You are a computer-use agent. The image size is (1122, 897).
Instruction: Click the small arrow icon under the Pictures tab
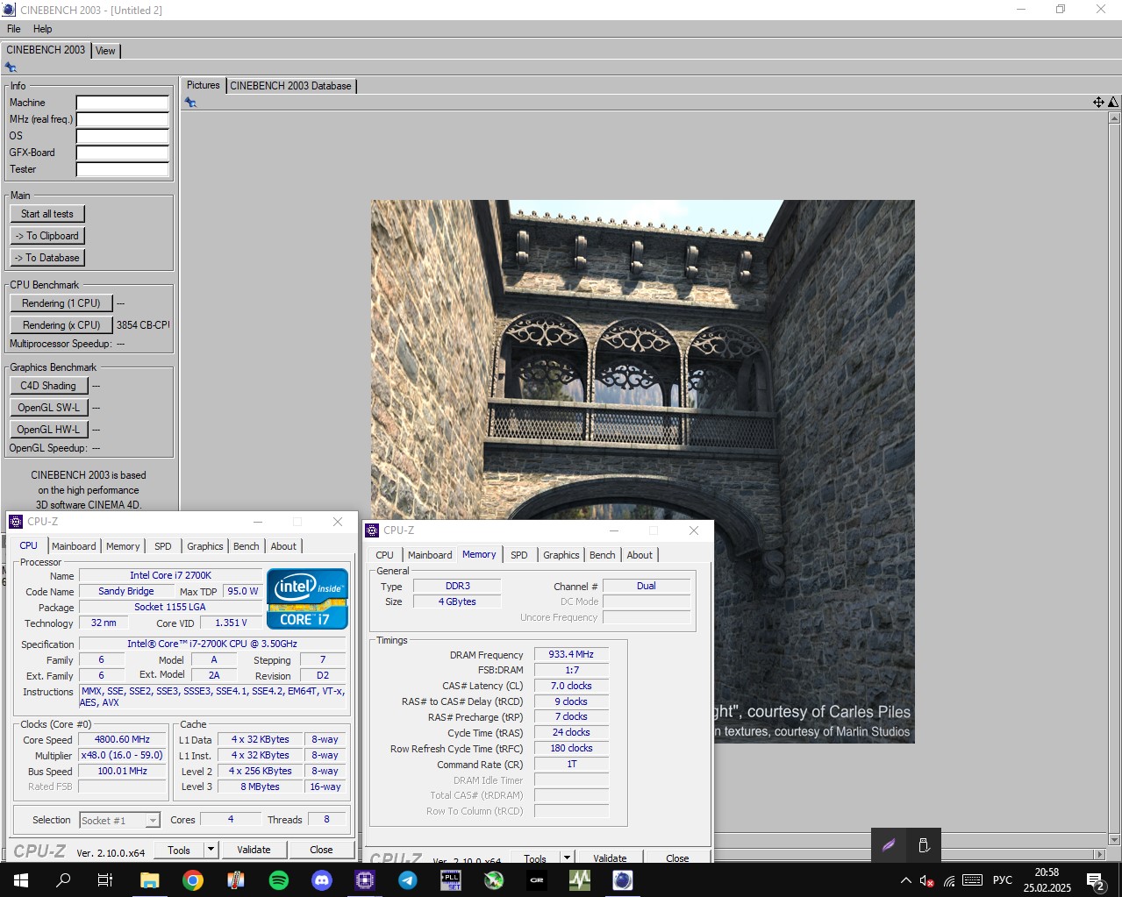tap(190, 103)
